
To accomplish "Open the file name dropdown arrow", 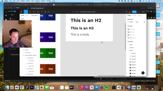I will 97,12.
